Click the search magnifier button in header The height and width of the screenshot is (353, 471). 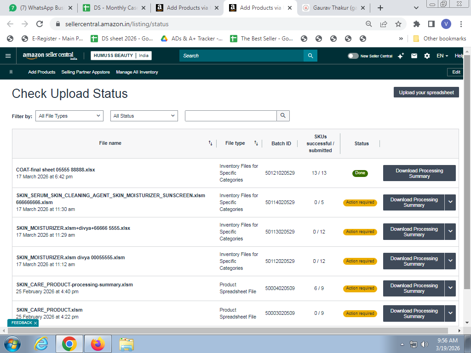click(x=310, y=56)
